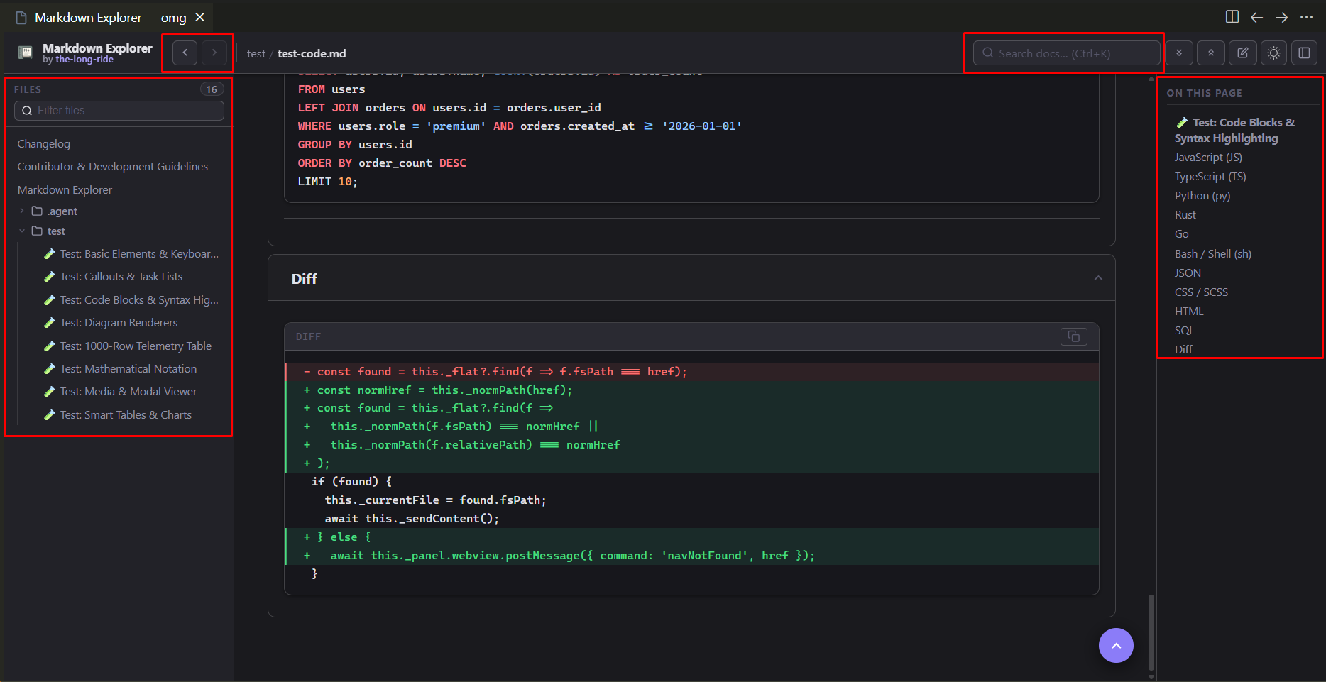Click the expand-all sections double-chevron-down button
The height and width of the screenshot is (682, 1326).
[1179, 53]
